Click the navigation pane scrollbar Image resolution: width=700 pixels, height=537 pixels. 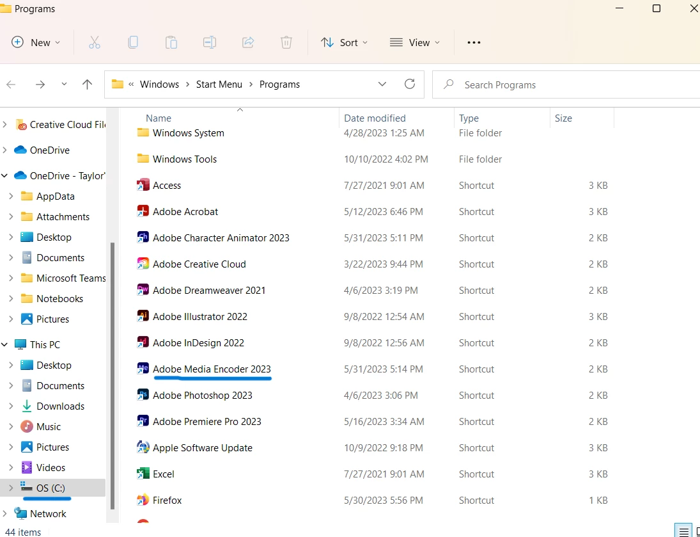[113, 376]
